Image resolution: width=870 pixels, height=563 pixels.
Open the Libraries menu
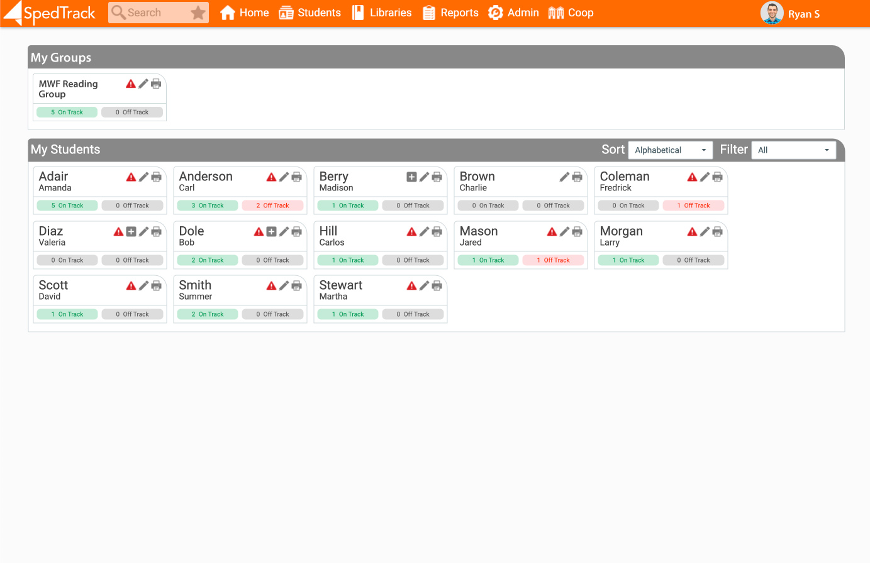(x=381, y=13)
